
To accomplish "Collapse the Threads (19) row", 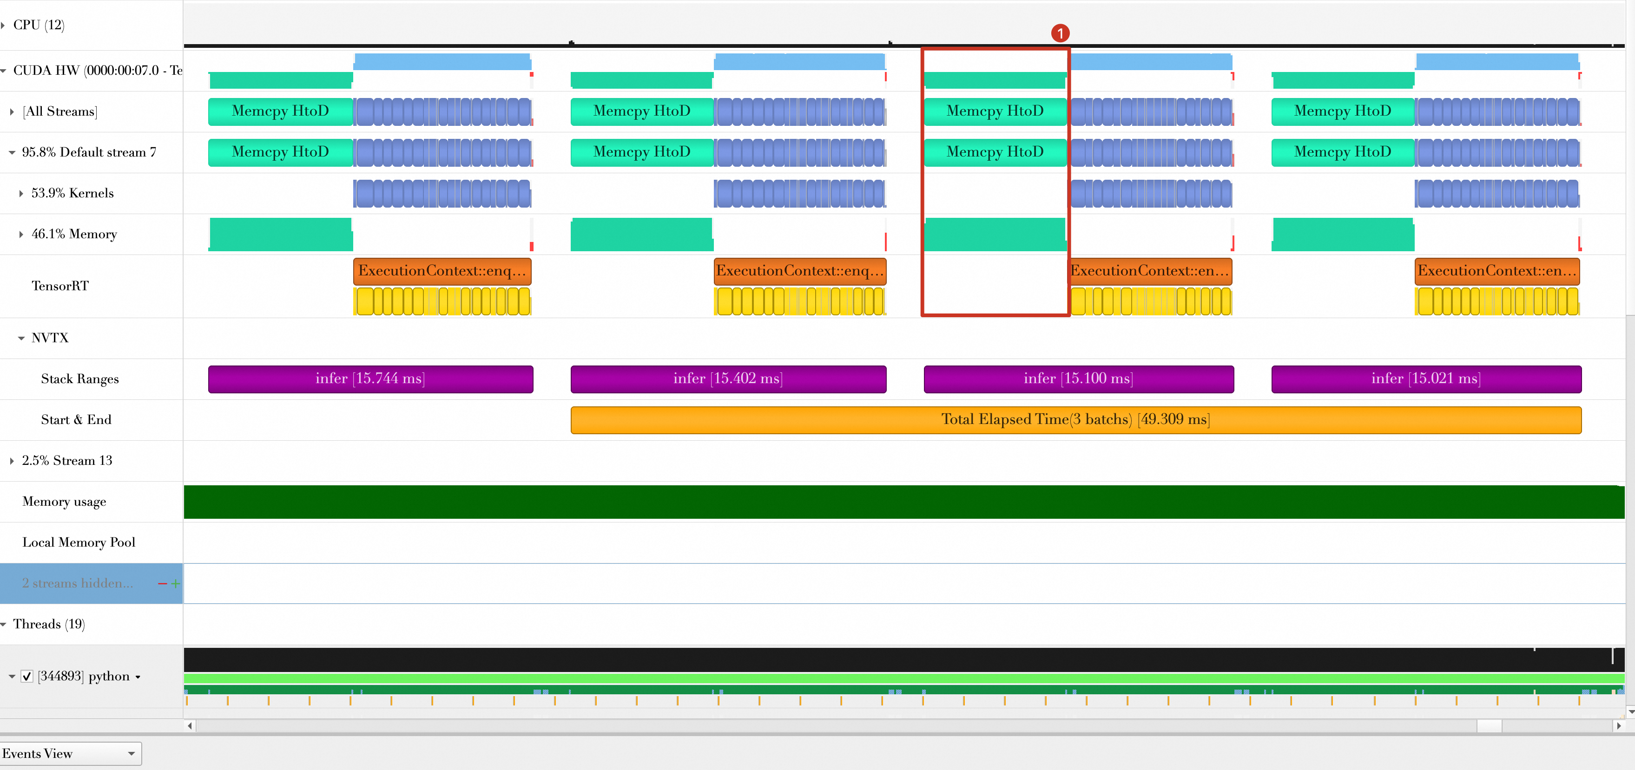I will click(3, 625).
